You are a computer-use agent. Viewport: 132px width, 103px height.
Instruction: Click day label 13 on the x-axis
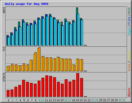54,100
